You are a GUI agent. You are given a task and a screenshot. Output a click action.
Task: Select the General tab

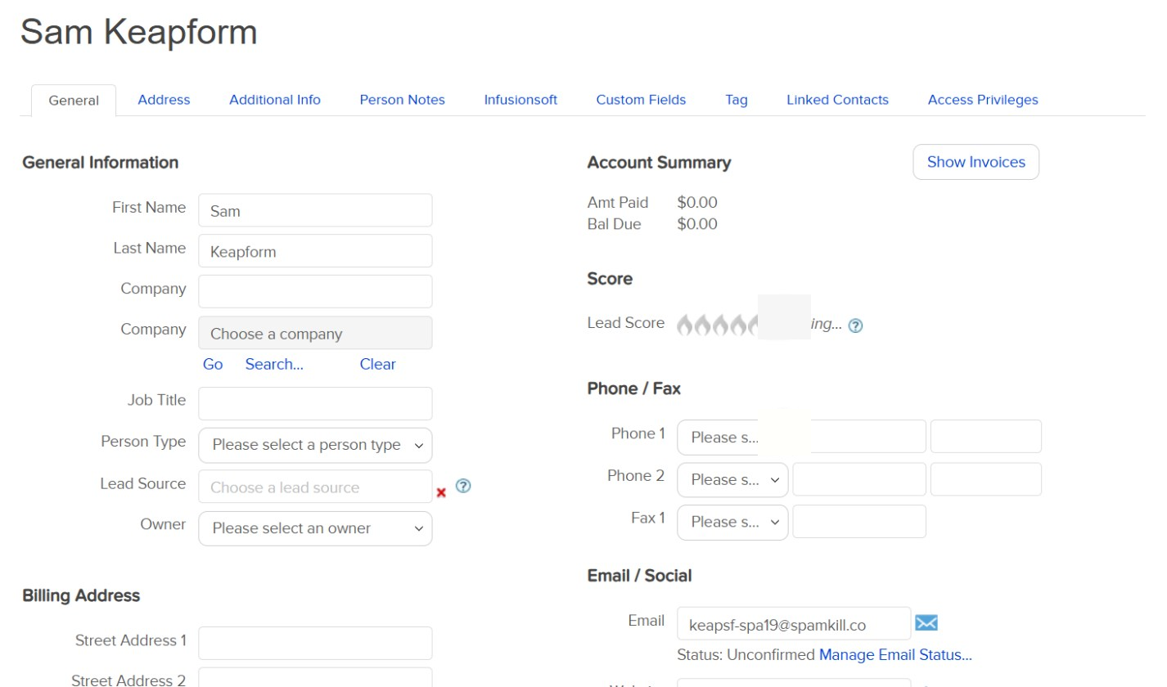point(74,101)
